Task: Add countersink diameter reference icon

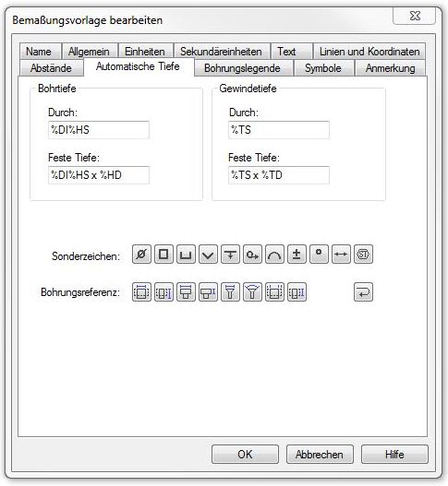Action: point(230,292)
